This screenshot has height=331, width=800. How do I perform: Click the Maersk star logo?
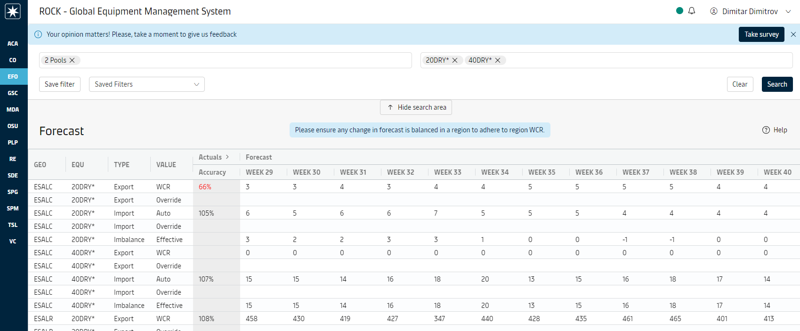[x=13, y=11]
